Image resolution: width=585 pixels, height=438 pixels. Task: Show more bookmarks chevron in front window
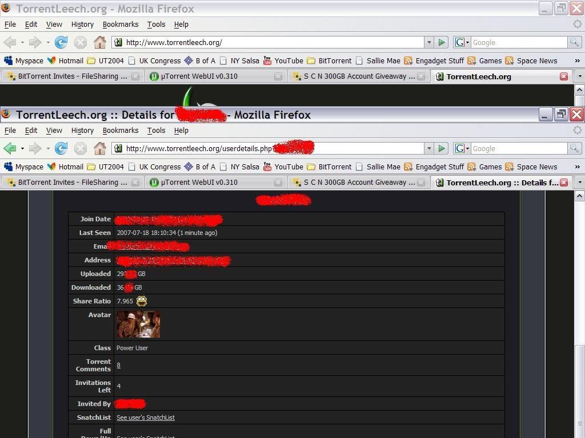pyautogui.click(x=577, y=167)
